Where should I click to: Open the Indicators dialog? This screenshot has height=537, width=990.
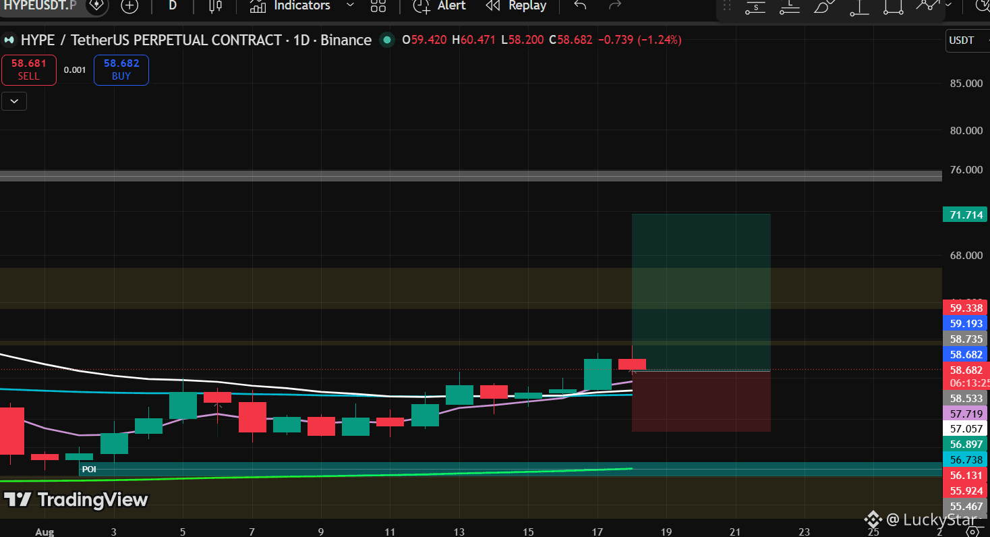point(291,6)
